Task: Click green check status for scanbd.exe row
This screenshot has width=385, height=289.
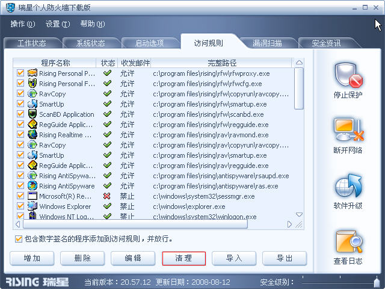Action: click(x=107, y=114)
